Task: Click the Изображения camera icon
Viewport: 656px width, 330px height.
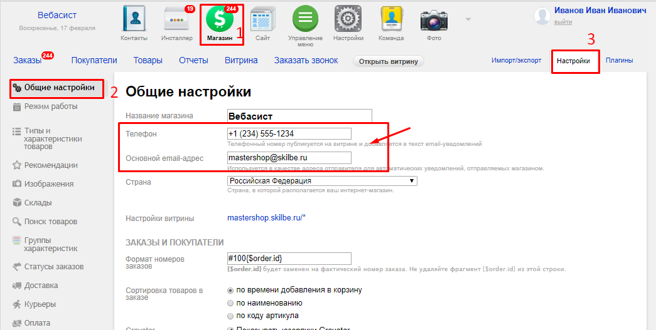Action: (x=17, y=184)
